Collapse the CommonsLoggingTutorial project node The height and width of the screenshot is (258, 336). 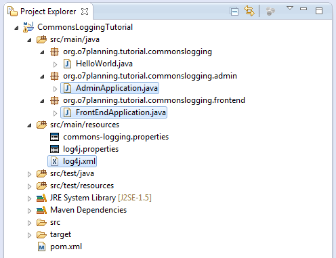coord(16,28)
